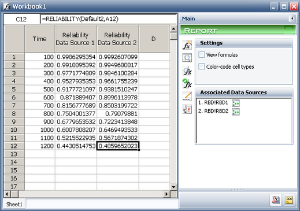The height and width of the screenshot is (211, 300).
Task: Select row 17 header
Action: (14, 186)
